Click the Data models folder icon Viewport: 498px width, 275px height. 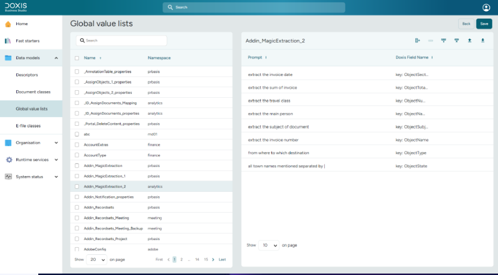coord(8,58)
